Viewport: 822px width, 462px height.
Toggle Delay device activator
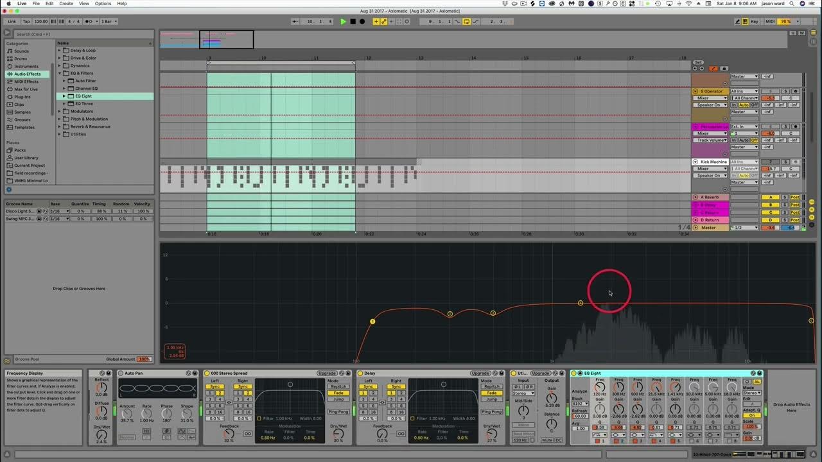point(360,373)
